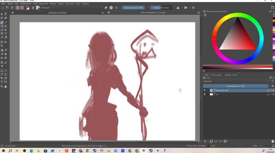Select the Zoom magnifier tool
Screen dimensions: 275x153
[x=2, y=86]
